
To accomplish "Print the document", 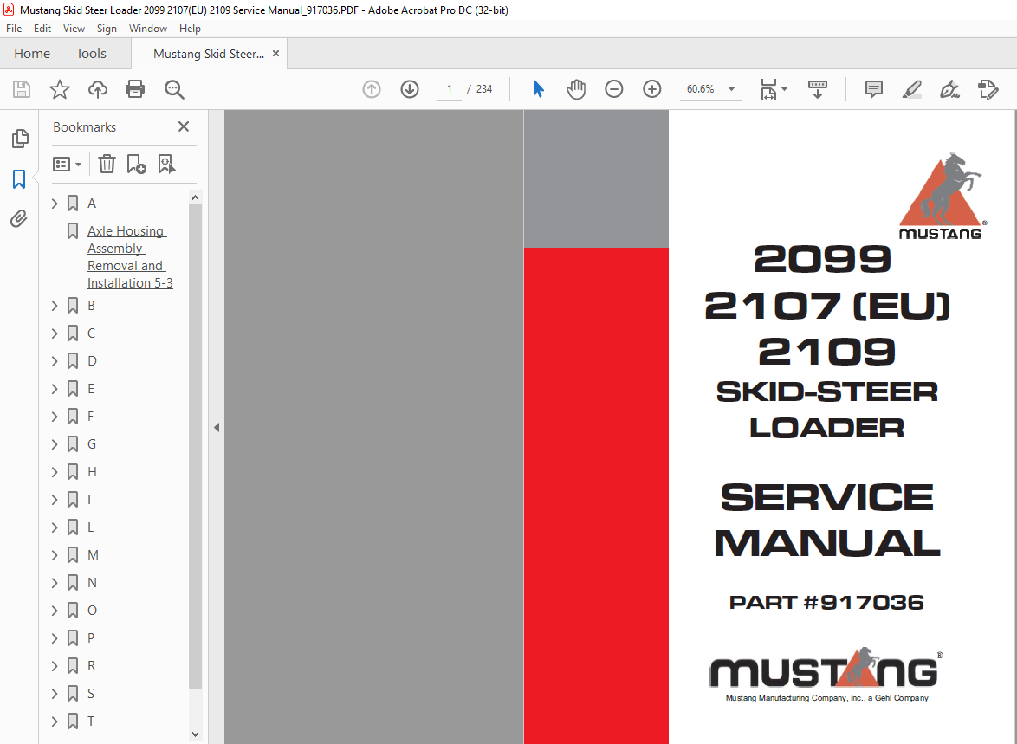I will pyautogui.click(x=135, y=89).
